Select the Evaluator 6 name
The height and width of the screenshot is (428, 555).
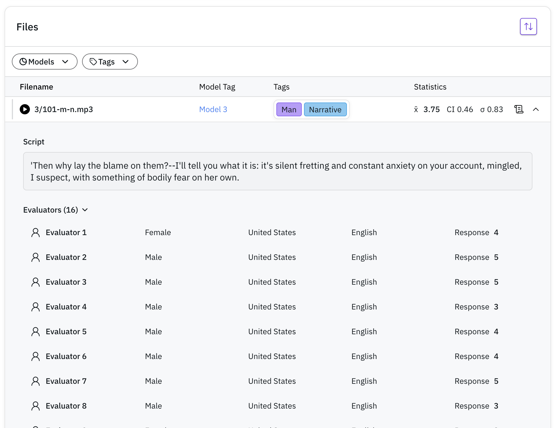coord(66,356)
